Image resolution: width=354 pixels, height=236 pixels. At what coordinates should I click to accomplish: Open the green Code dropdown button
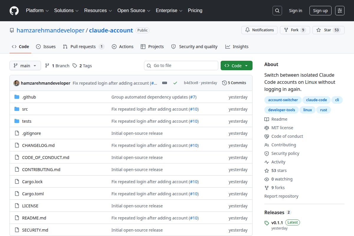coord(237,65)
